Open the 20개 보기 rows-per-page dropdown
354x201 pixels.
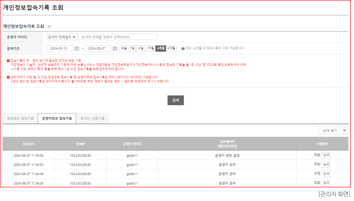(333, 130)
